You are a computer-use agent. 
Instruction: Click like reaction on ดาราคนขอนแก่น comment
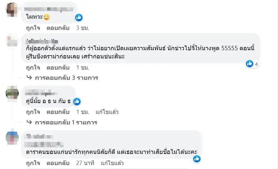click(x=197, y=159)
